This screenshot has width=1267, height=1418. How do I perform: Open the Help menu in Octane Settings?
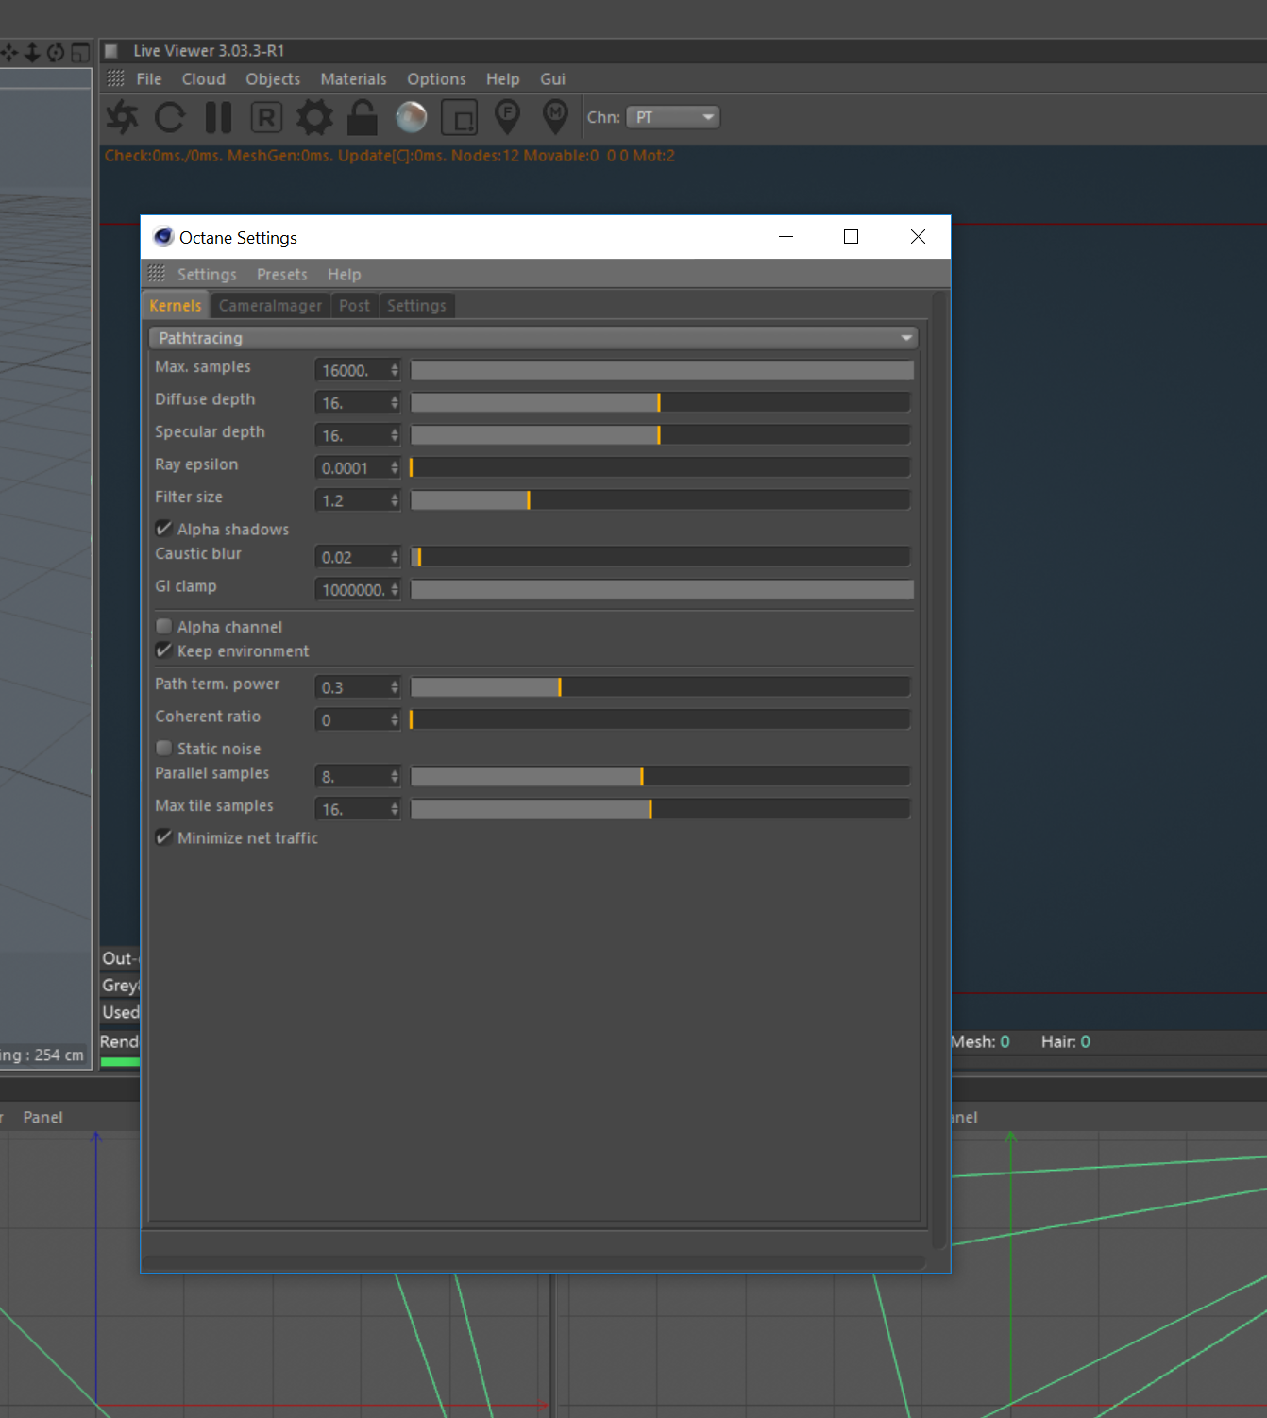click(345, 275)
